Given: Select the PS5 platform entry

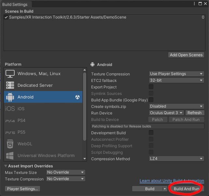Looking at the screenshot, I should tap(43, 132).
